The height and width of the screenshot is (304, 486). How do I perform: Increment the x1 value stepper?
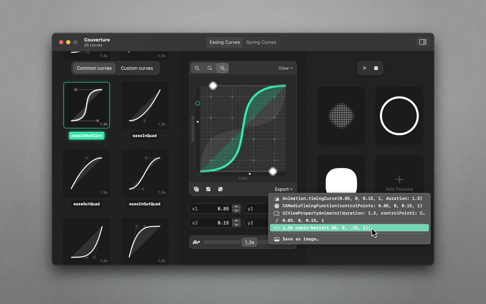coord(236,206)
